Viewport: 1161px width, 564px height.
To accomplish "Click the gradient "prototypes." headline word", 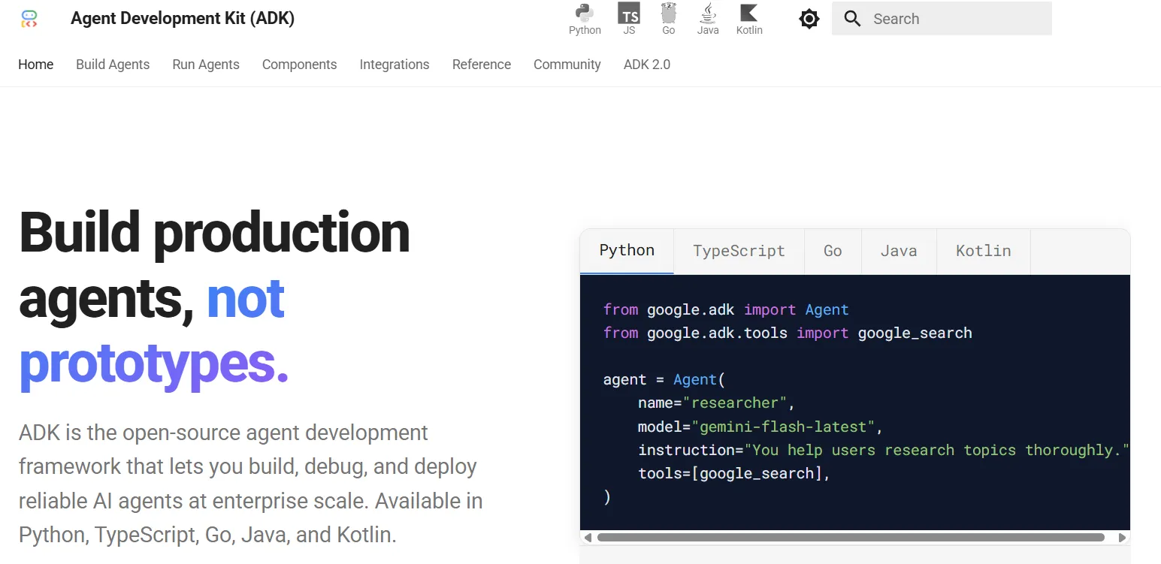I will pos(154,364).
